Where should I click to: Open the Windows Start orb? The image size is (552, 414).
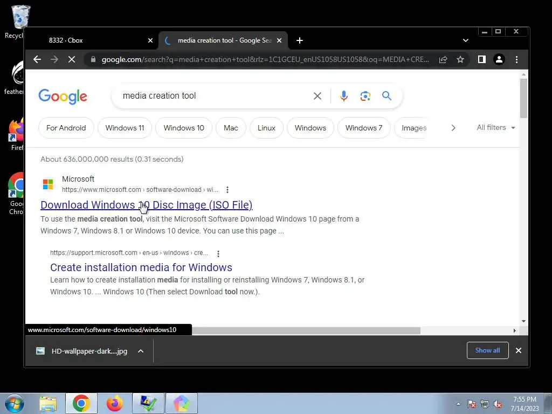click(x=13, y=403)
